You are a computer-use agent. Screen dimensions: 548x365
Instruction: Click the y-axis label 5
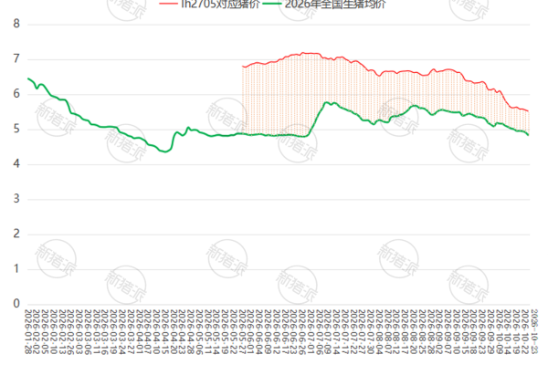point(16,129)
